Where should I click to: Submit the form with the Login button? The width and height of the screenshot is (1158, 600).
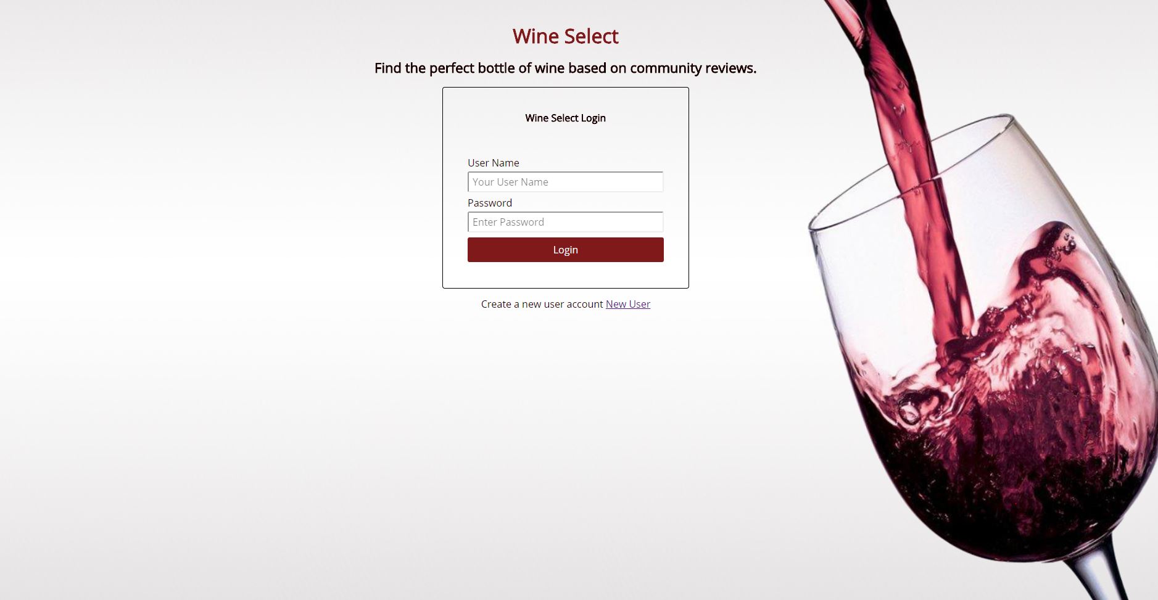565,250
